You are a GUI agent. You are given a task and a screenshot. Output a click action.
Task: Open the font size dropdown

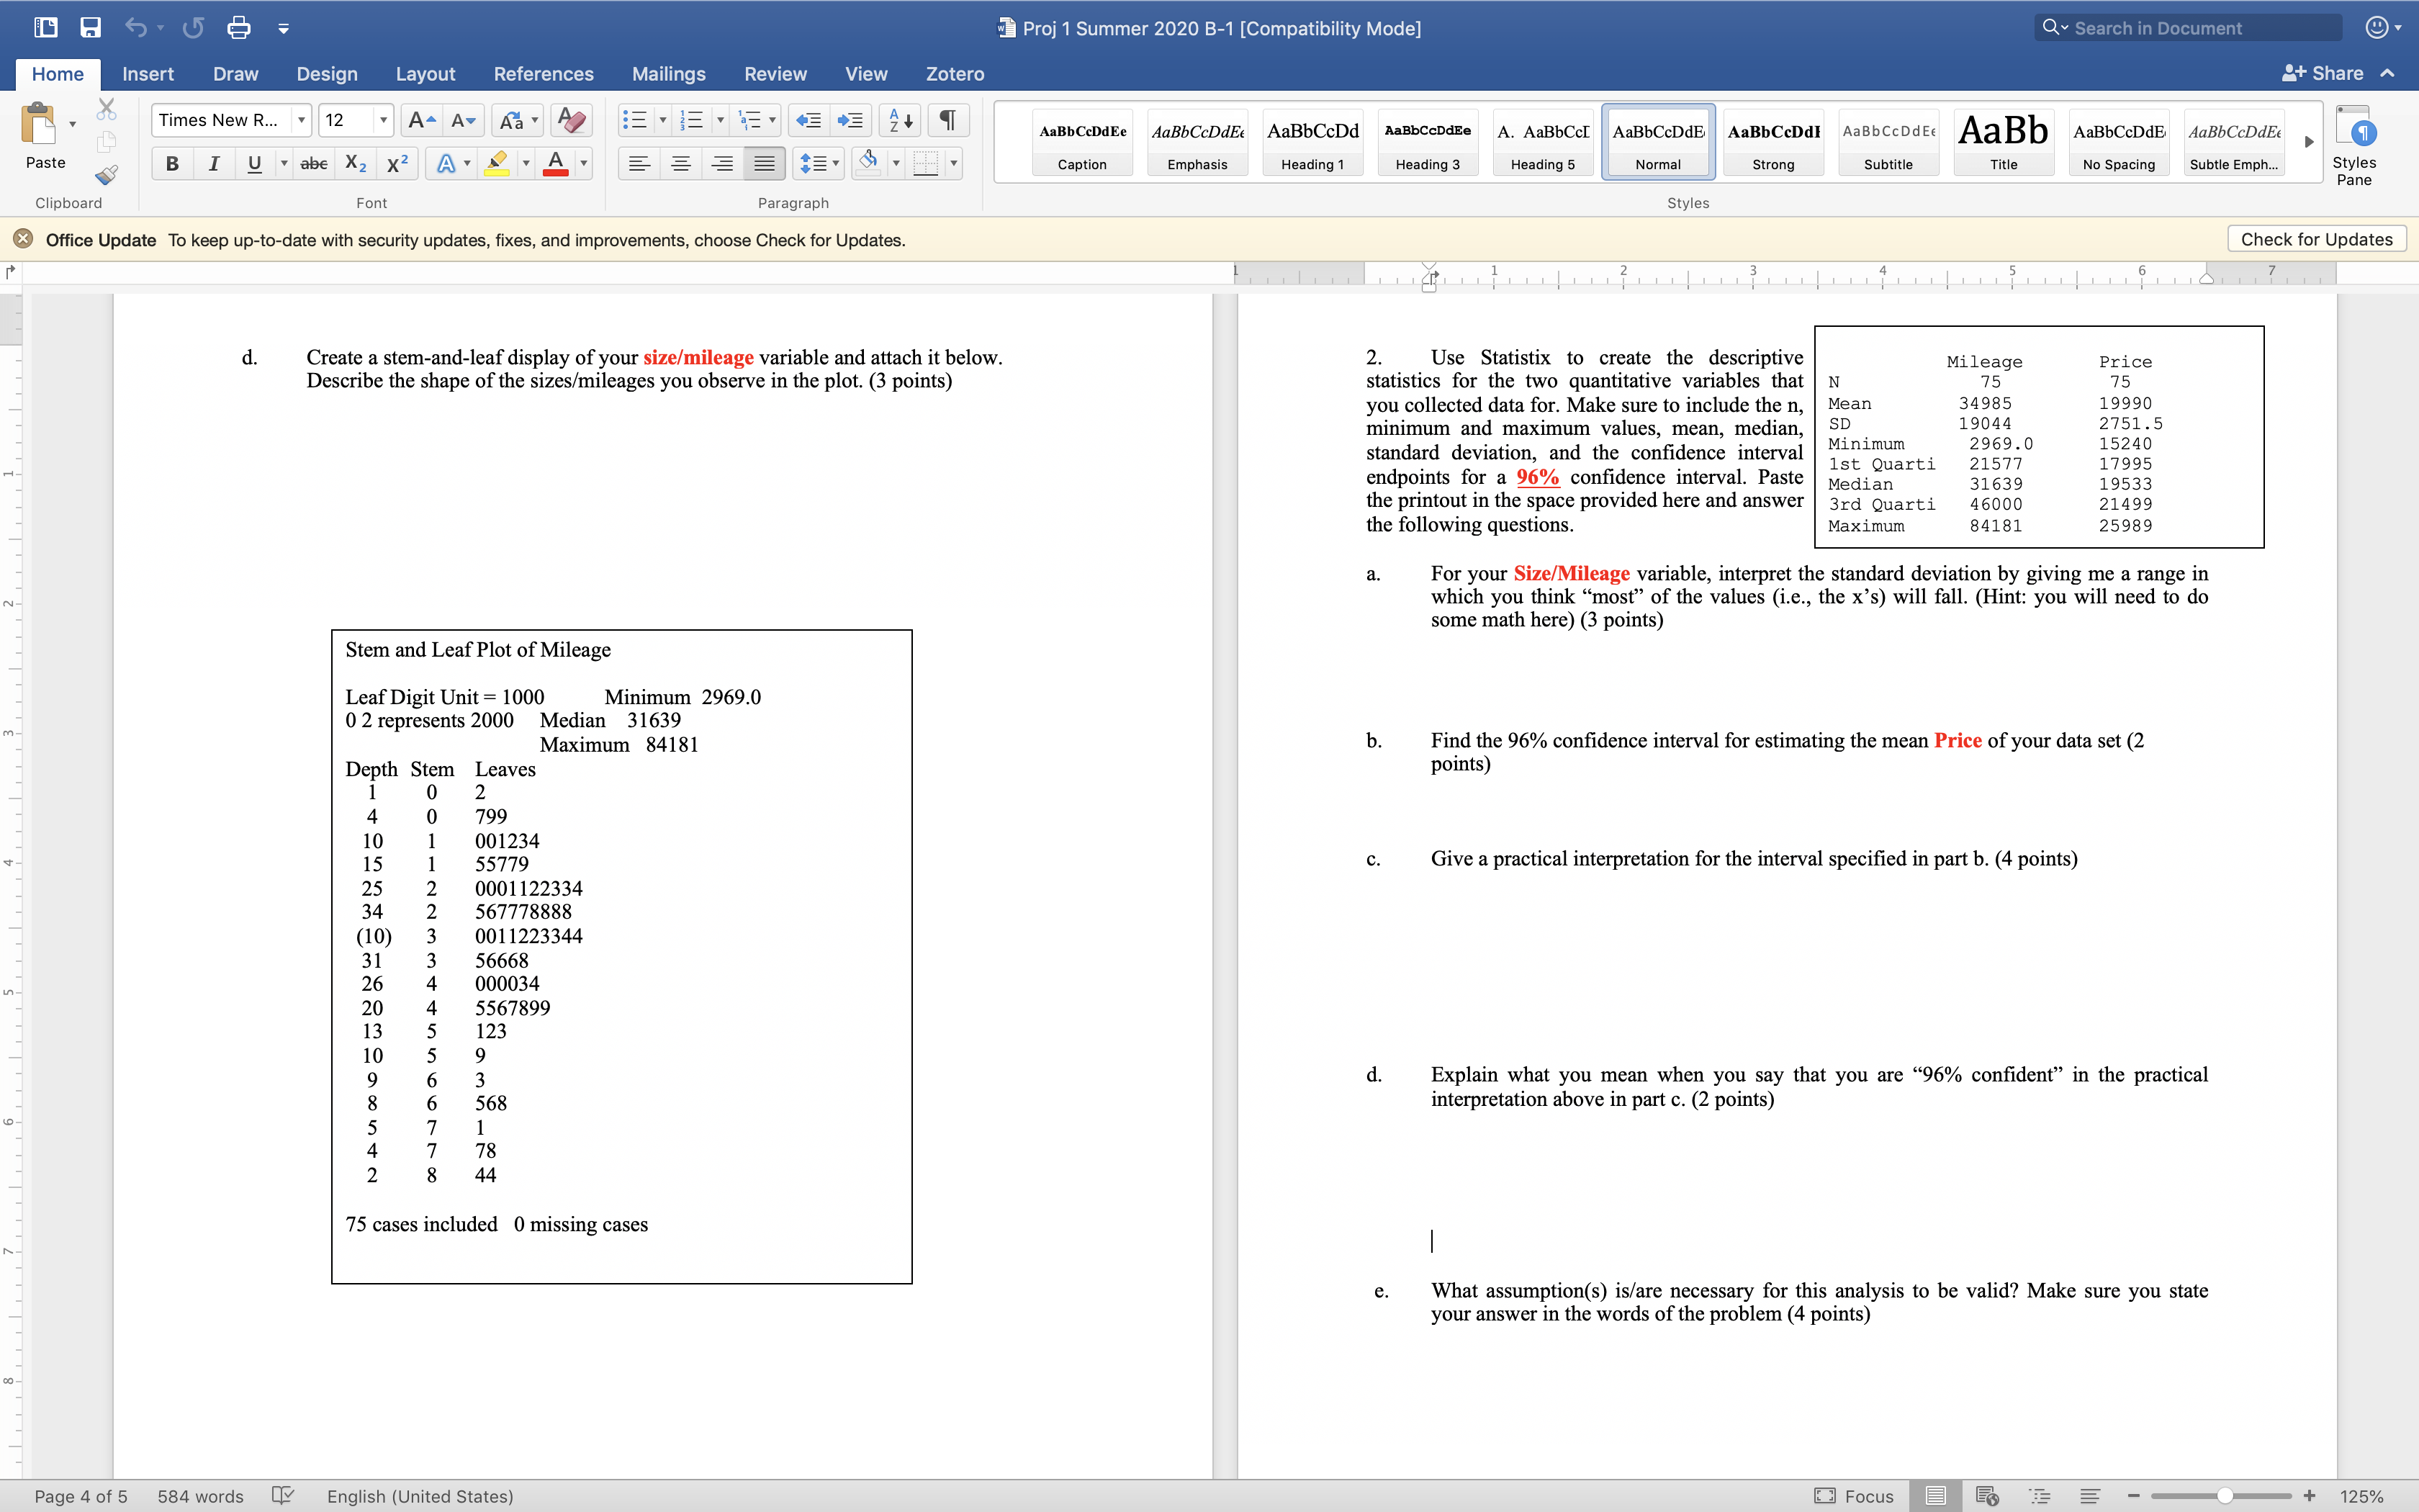click(383, 120)
